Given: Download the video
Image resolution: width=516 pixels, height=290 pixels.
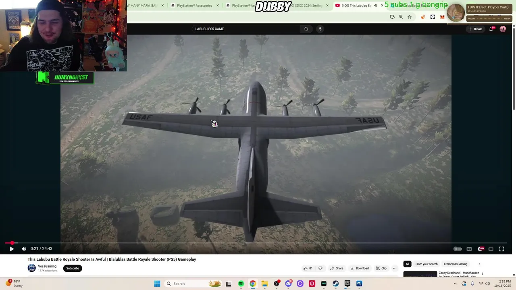Looking at the screenshot, I should point(360,268).
